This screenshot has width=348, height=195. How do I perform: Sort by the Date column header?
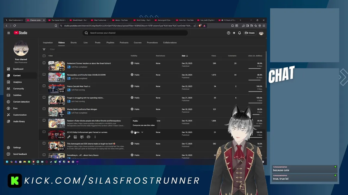[x=185, y=56]
